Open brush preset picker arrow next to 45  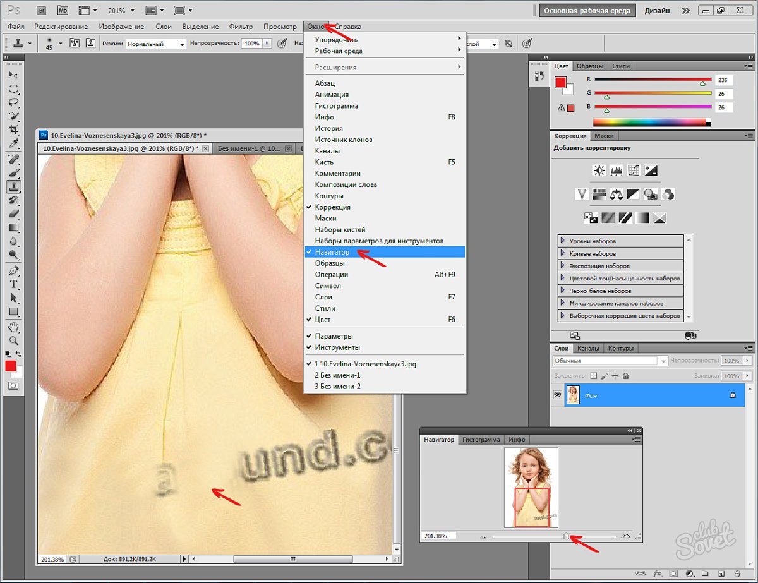click(x=61, y=44)
